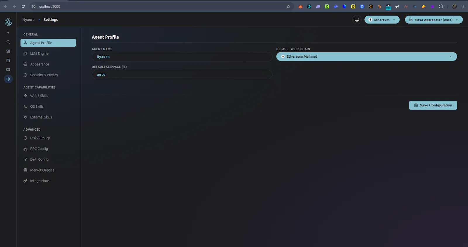Open the Chrome three-dot menu
Viewport: 468px width, 247px height.
point(463,6)
